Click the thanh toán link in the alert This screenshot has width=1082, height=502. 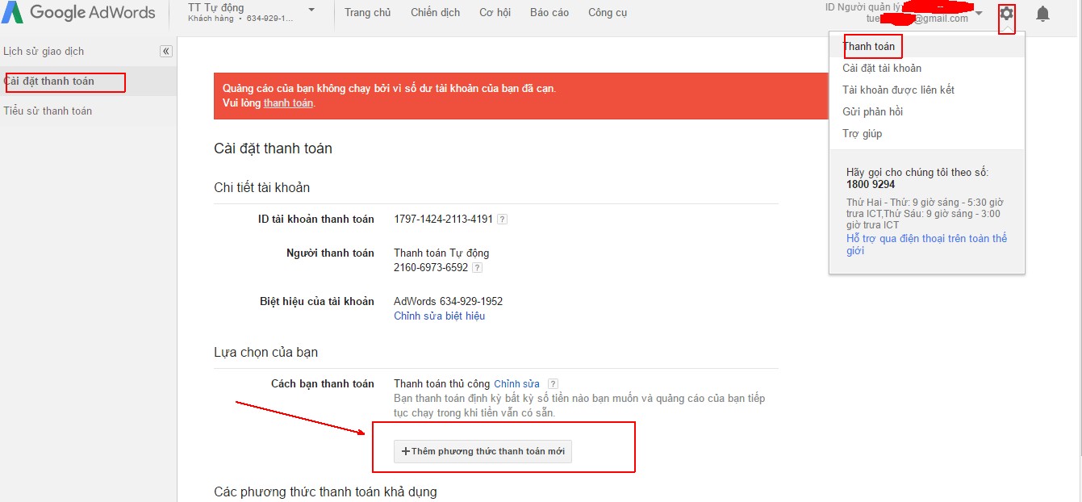tap(288, 103)
